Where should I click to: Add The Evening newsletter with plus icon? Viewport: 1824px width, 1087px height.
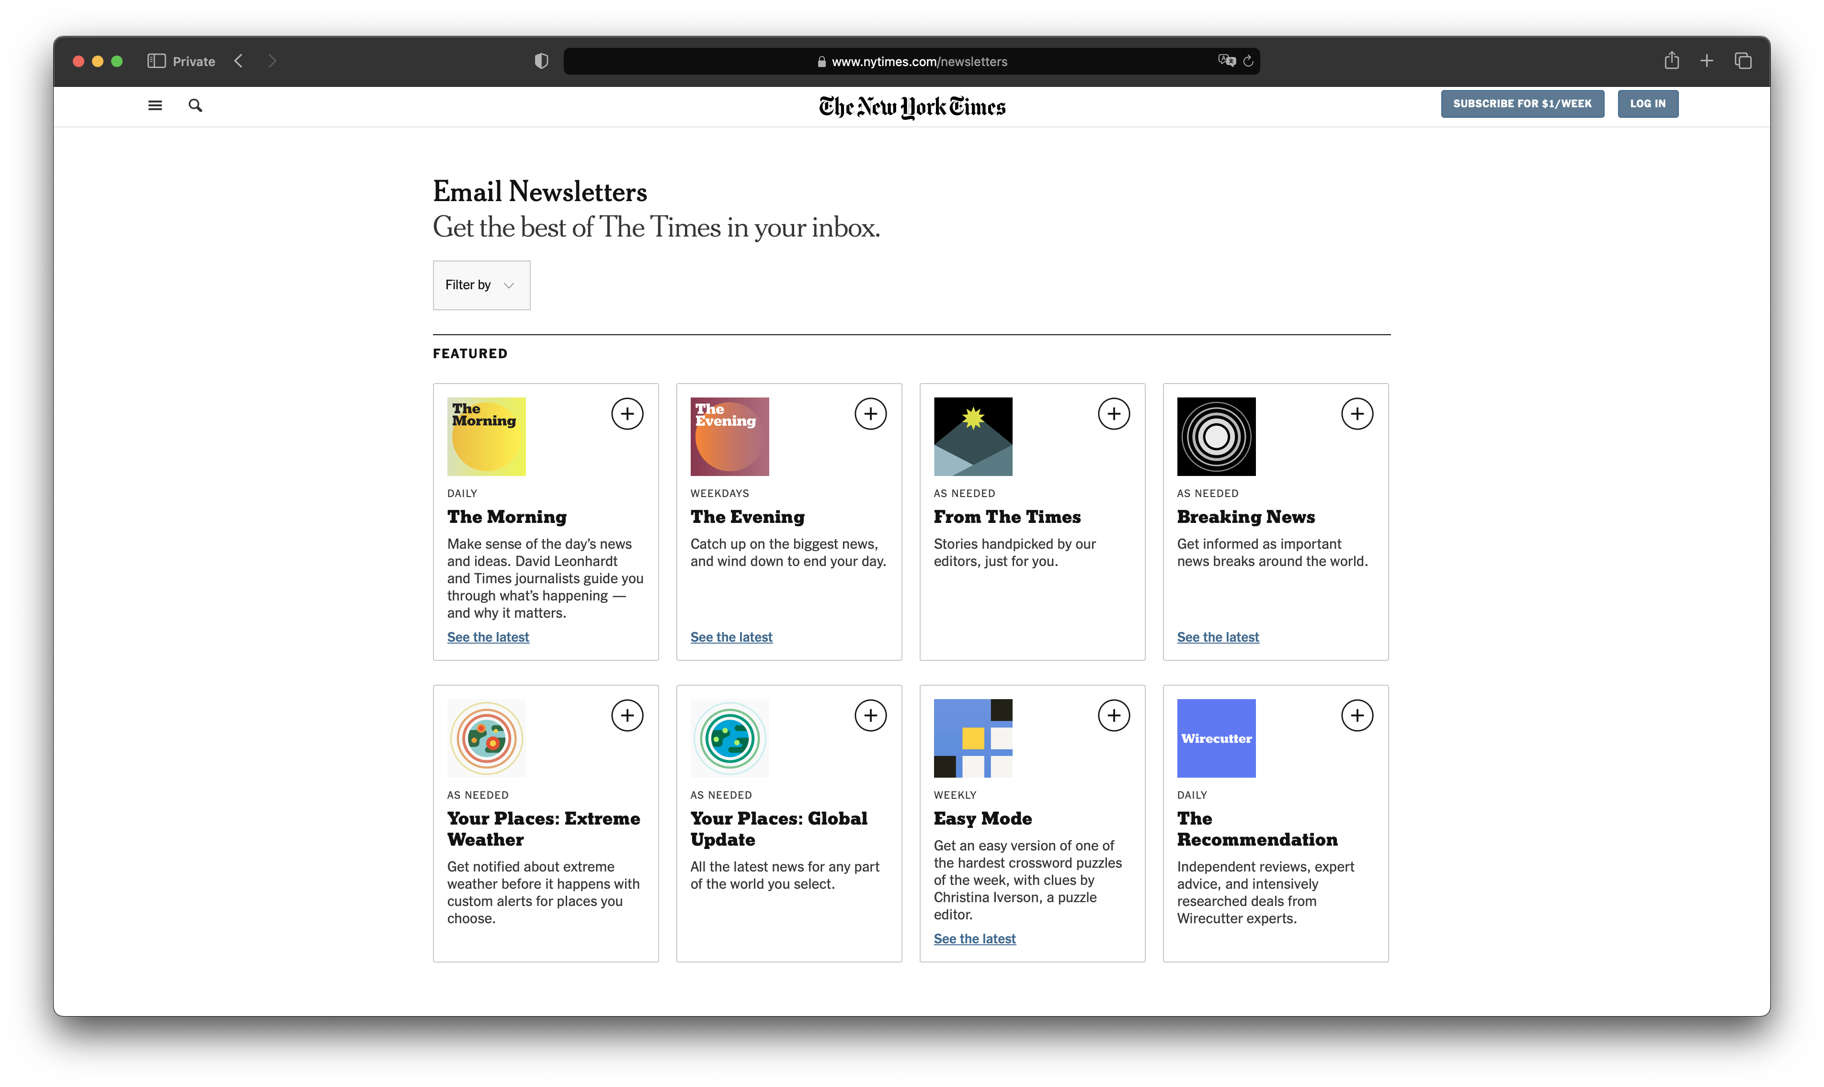point(870,414)
